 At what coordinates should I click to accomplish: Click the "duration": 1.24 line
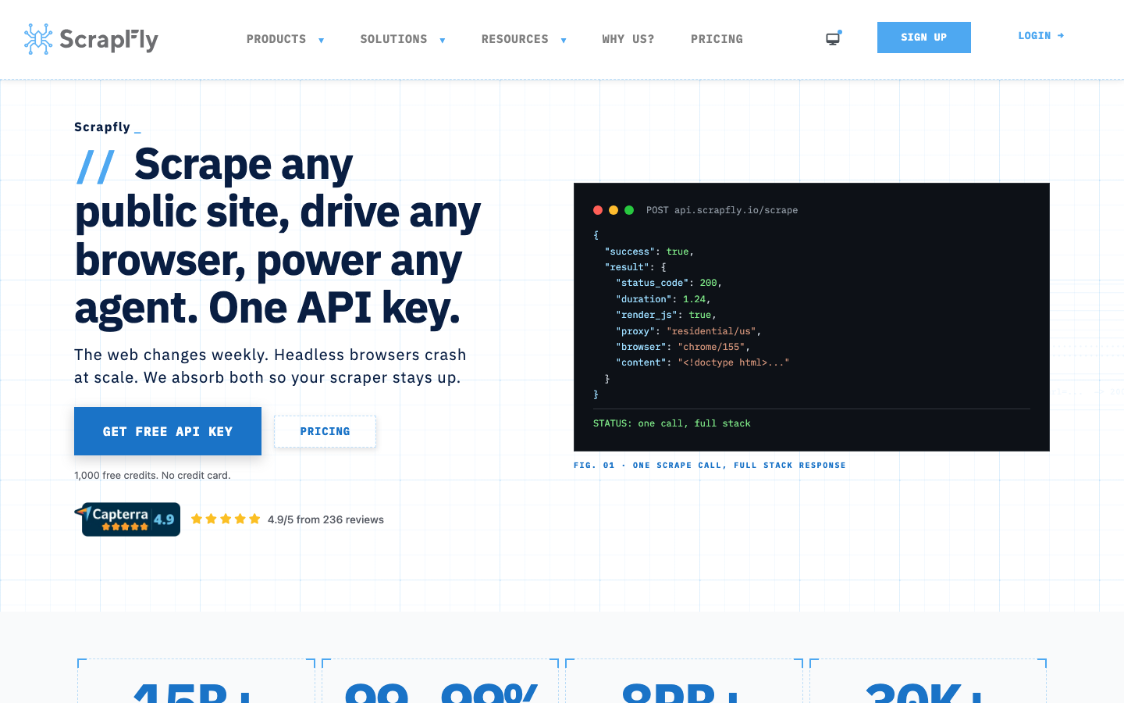[x=663, y=299]
